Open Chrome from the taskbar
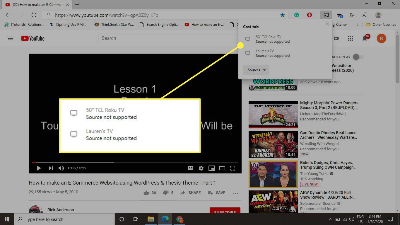Viewport: 400px width, 225px height. coord(180,219)
